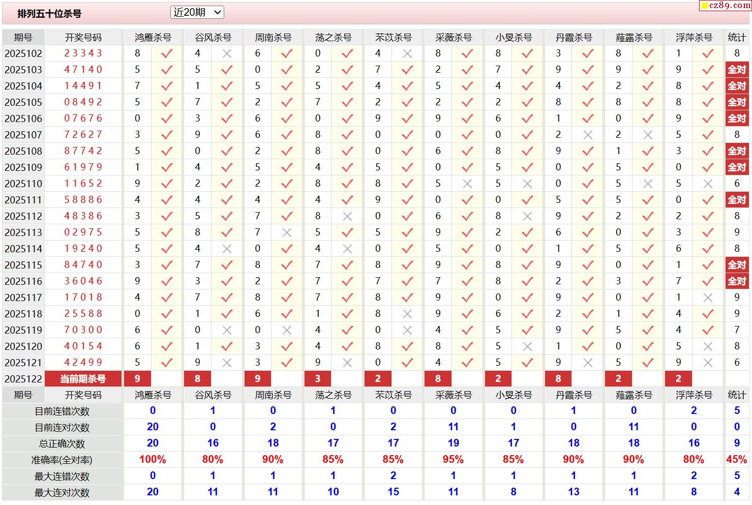Click 鸿雁 accuracy value 100%
Screen dimensions: 752x505
point(153,460)
